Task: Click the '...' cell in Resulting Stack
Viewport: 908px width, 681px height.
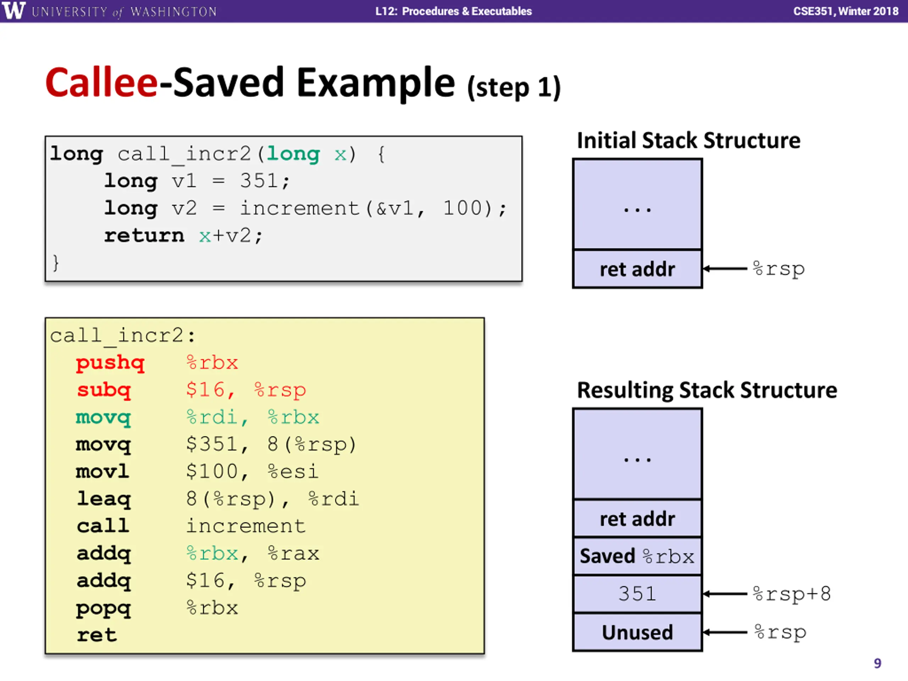Action: click(637, 454)
